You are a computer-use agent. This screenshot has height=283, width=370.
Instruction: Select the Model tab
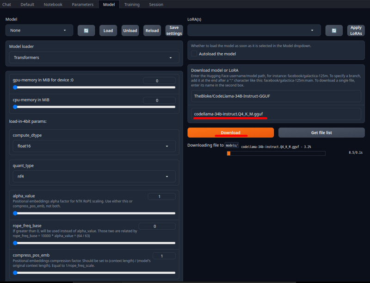point(109,5)
